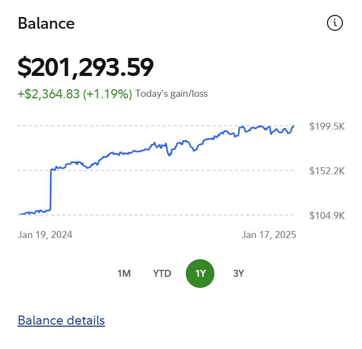Click the deepest dip in the chart line

point(170,155)
